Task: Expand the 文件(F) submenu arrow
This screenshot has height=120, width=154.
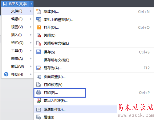Action: pos(31,11)
